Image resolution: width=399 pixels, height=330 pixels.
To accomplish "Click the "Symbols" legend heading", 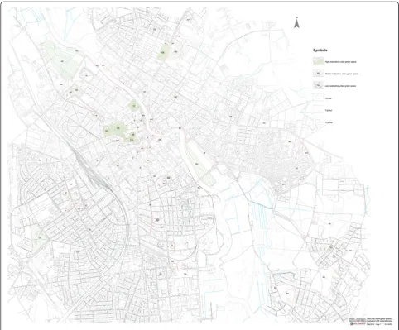I will click(320, 50).
